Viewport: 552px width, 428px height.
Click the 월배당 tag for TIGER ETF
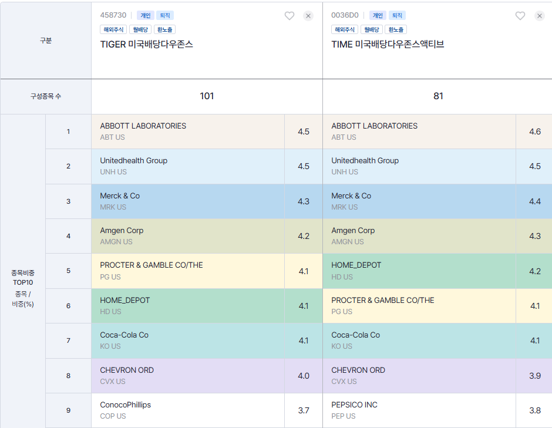(x=140, y=29)
